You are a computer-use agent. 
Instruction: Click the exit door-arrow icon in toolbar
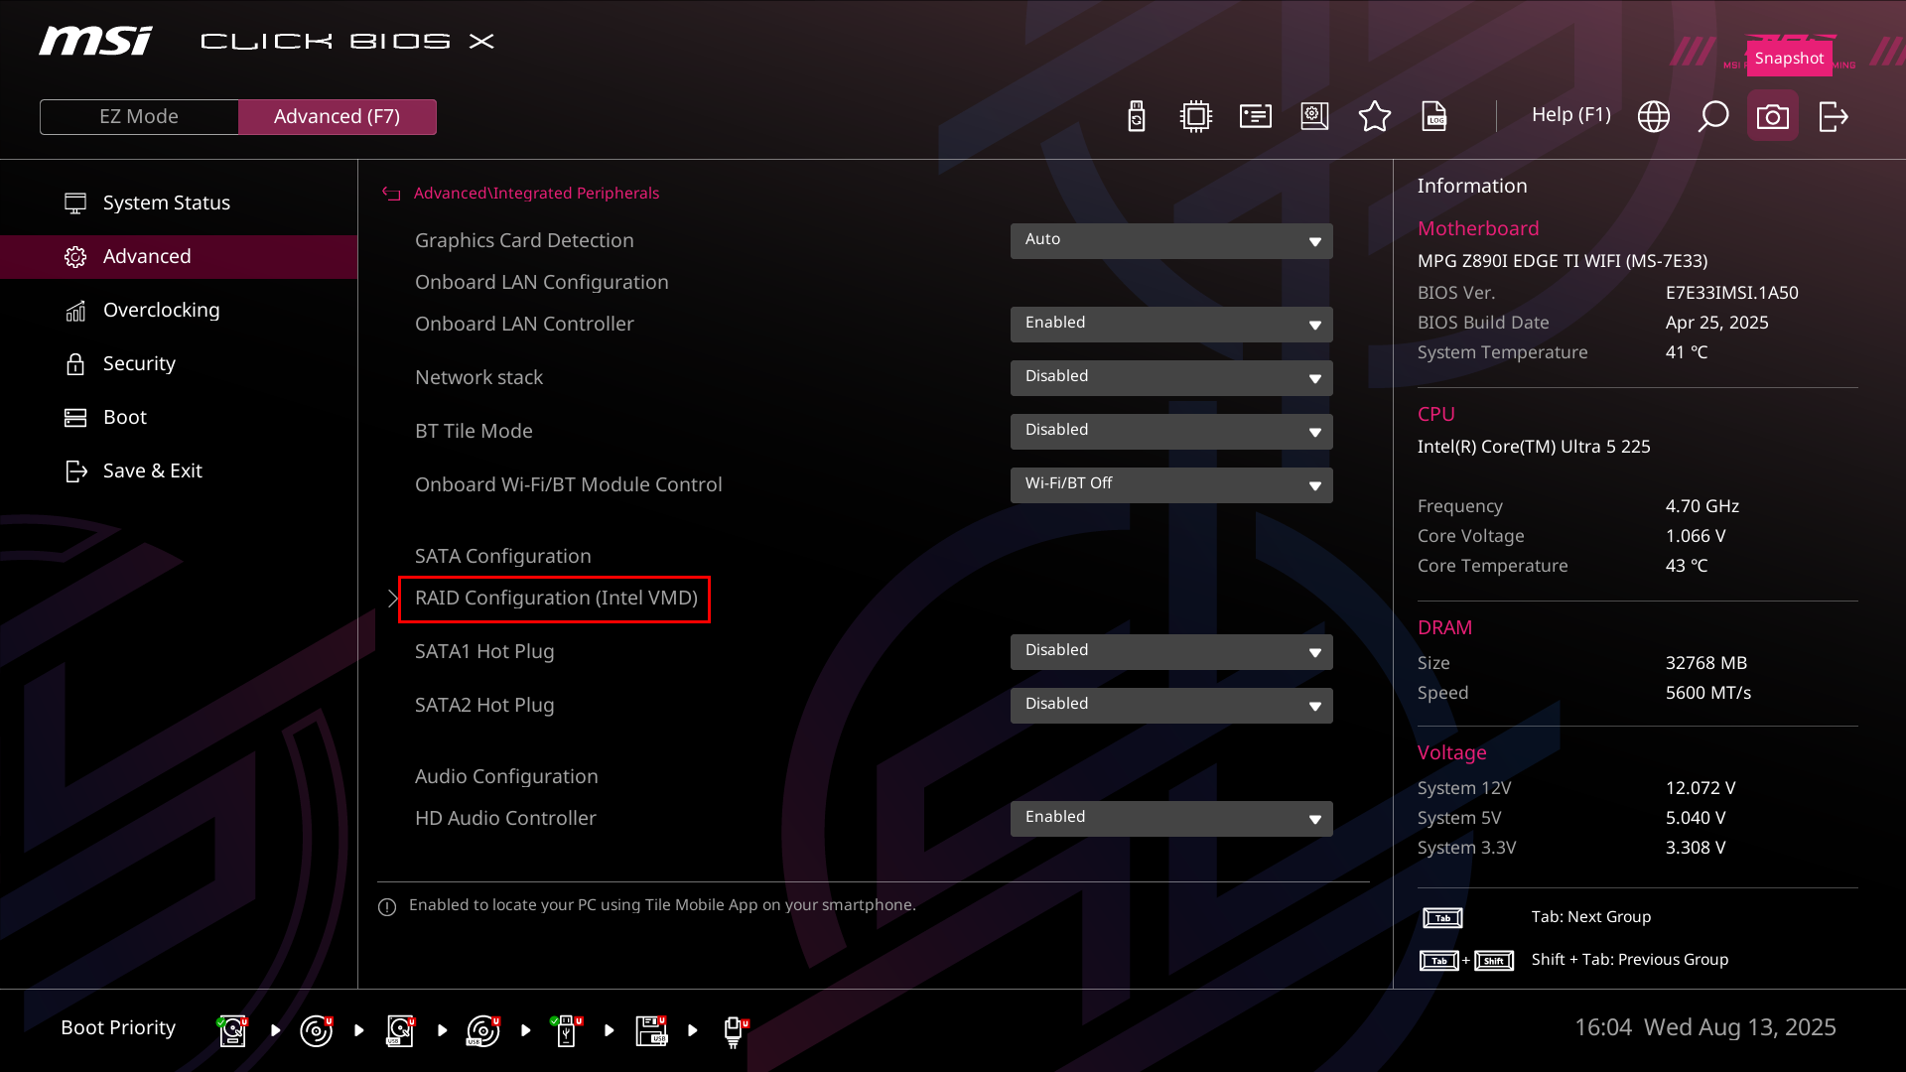coord(1834,116)
